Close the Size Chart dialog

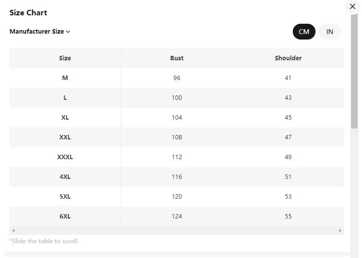pos(352,6)
